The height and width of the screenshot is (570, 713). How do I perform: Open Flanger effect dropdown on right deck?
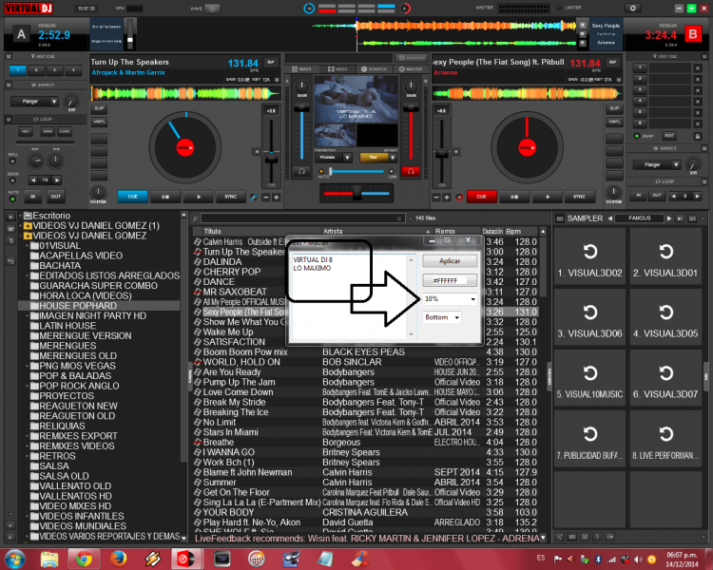(676, 164)
